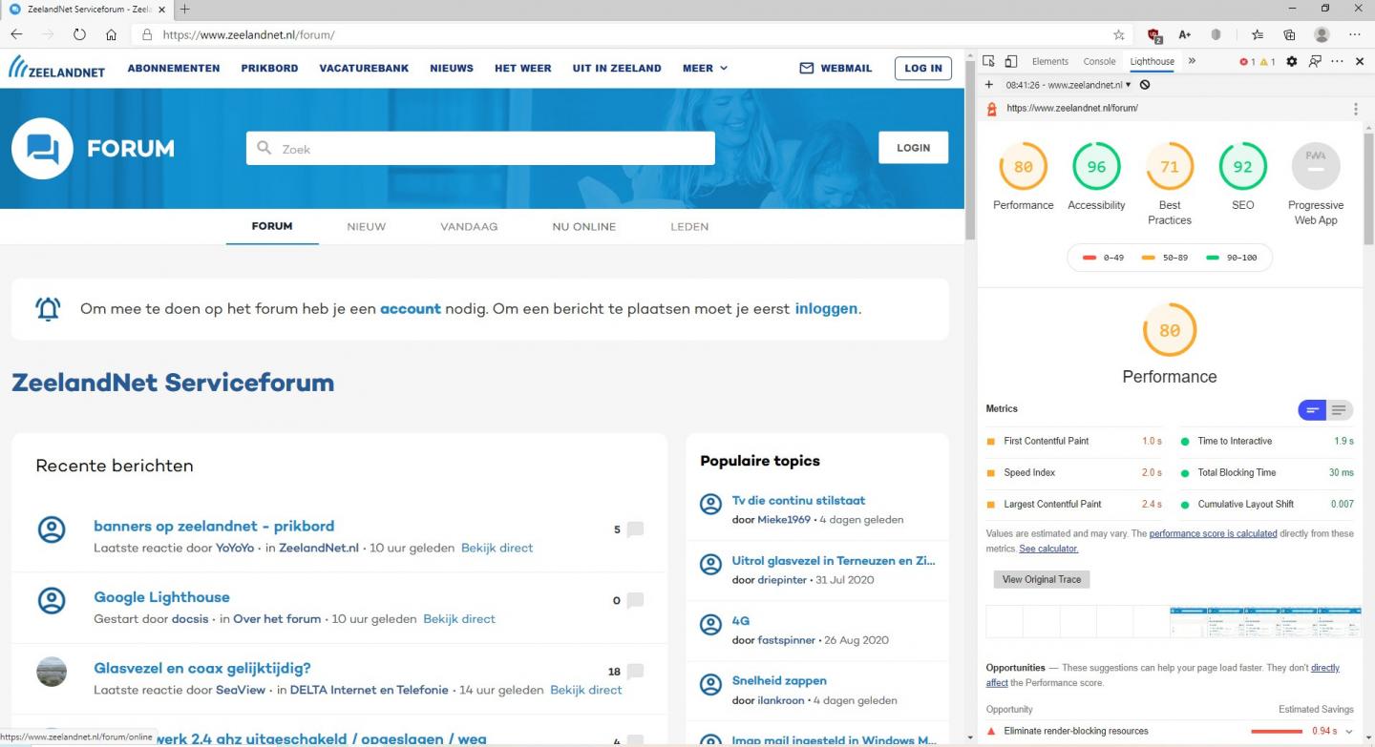1375x747 pixels.
Task: Open VACATUREBANK in the site menu
Action: (364, 68)
